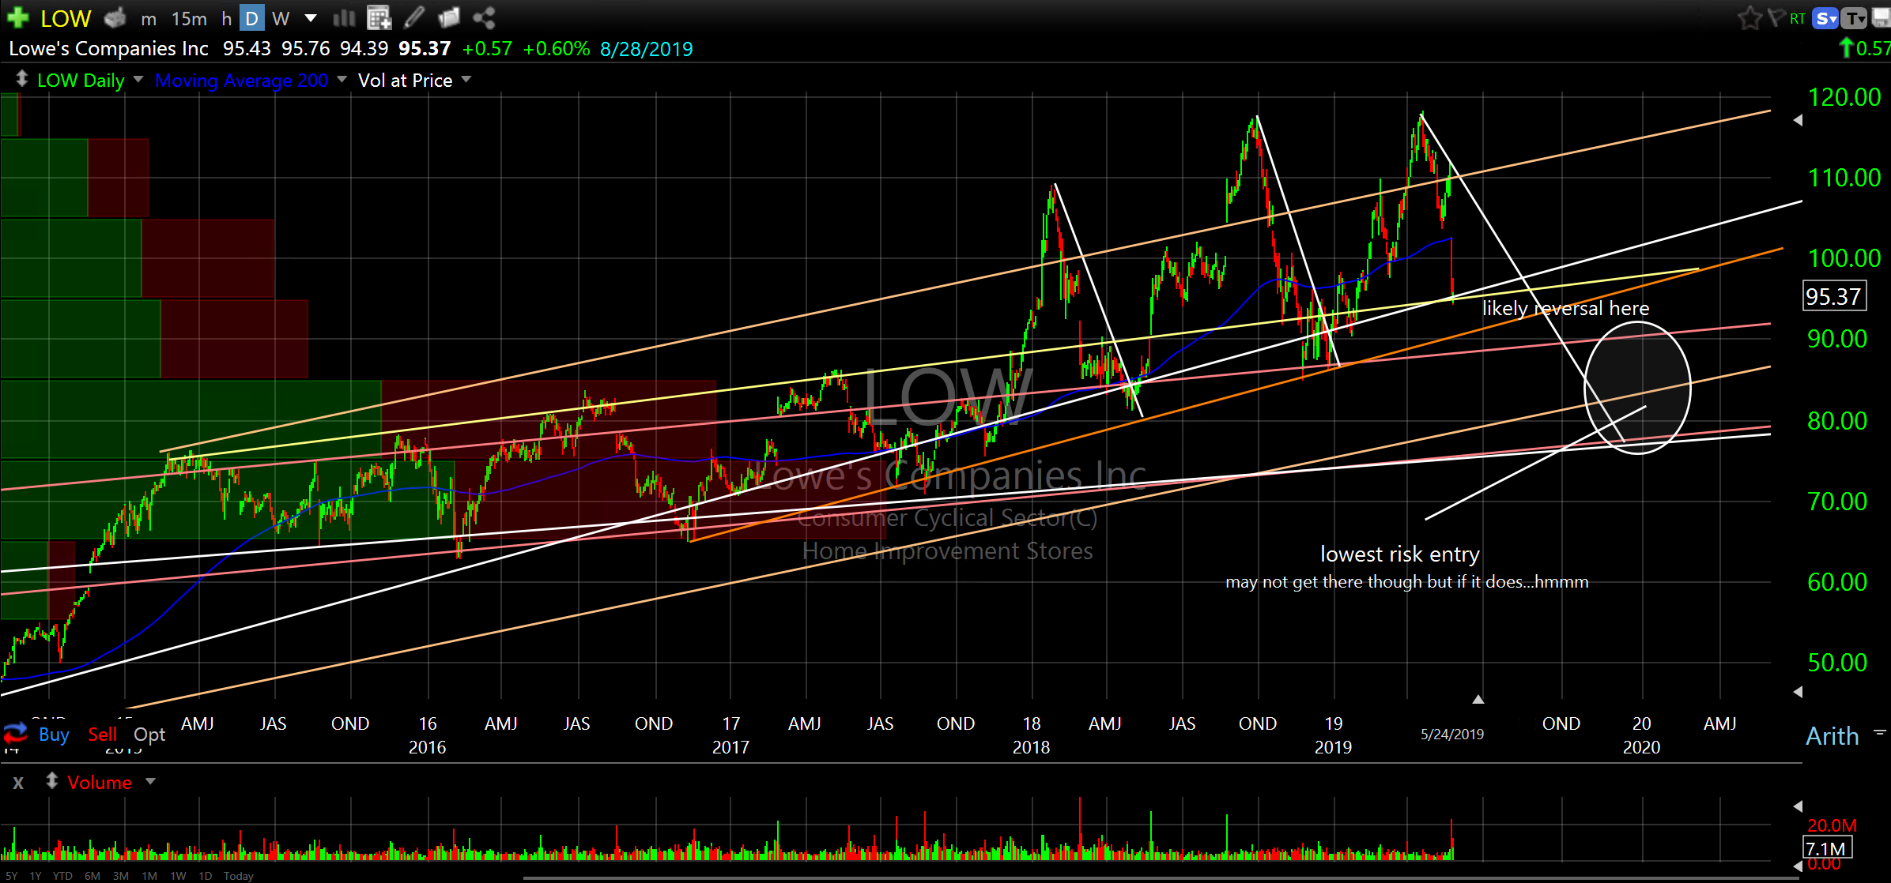Expand the Vol at Price dropdown arrow

(466, 80)
